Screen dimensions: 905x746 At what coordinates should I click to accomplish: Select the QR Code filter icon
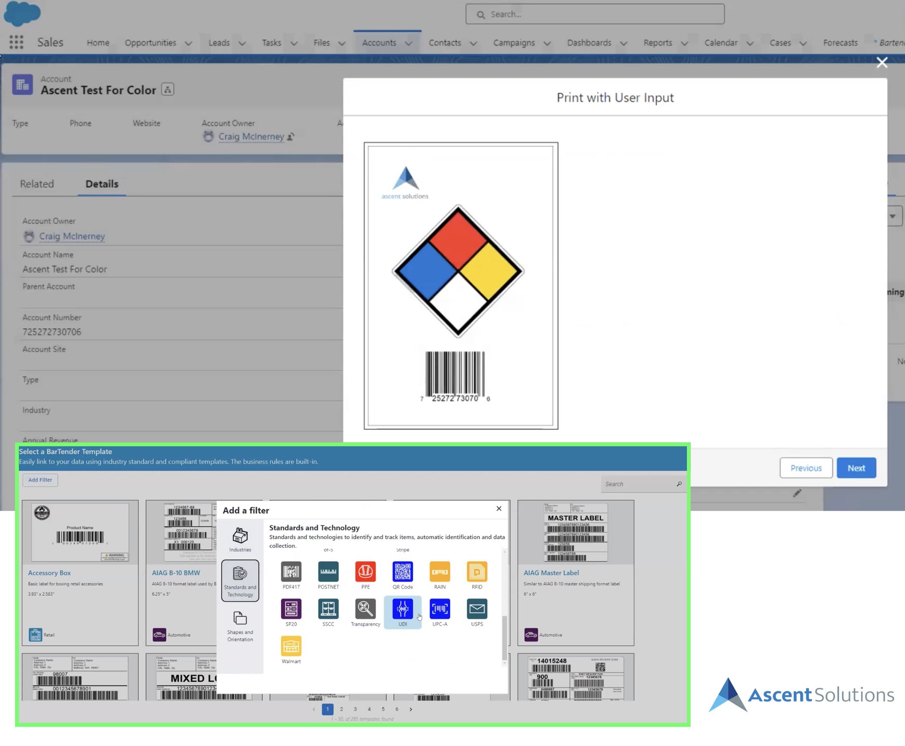coord(402,571)
